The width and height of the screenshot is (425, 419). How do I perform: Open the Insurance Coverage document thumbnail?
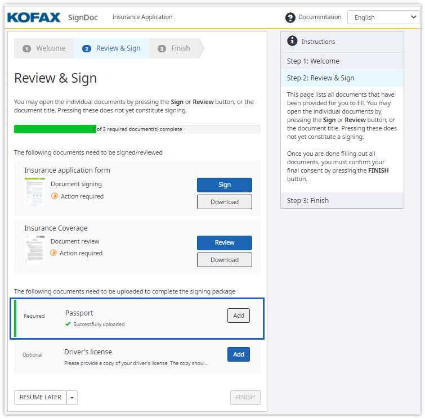pos(34,249)
